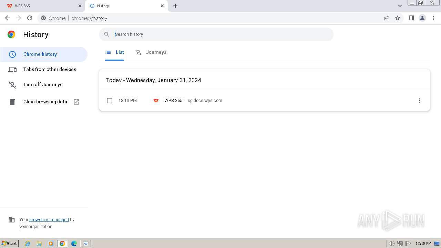This screenshot has width=441, height=248.
Task: Switch to the Journeys tab
Action: click(151, 52)
